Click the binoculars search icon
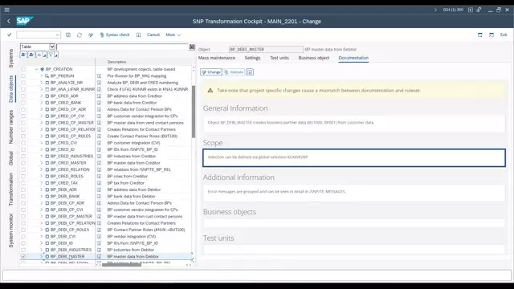Viewport: 514px width, 289px height. click(192, 47)
